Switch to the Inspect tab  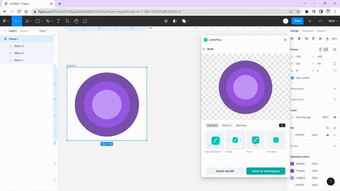coord(321,31)
